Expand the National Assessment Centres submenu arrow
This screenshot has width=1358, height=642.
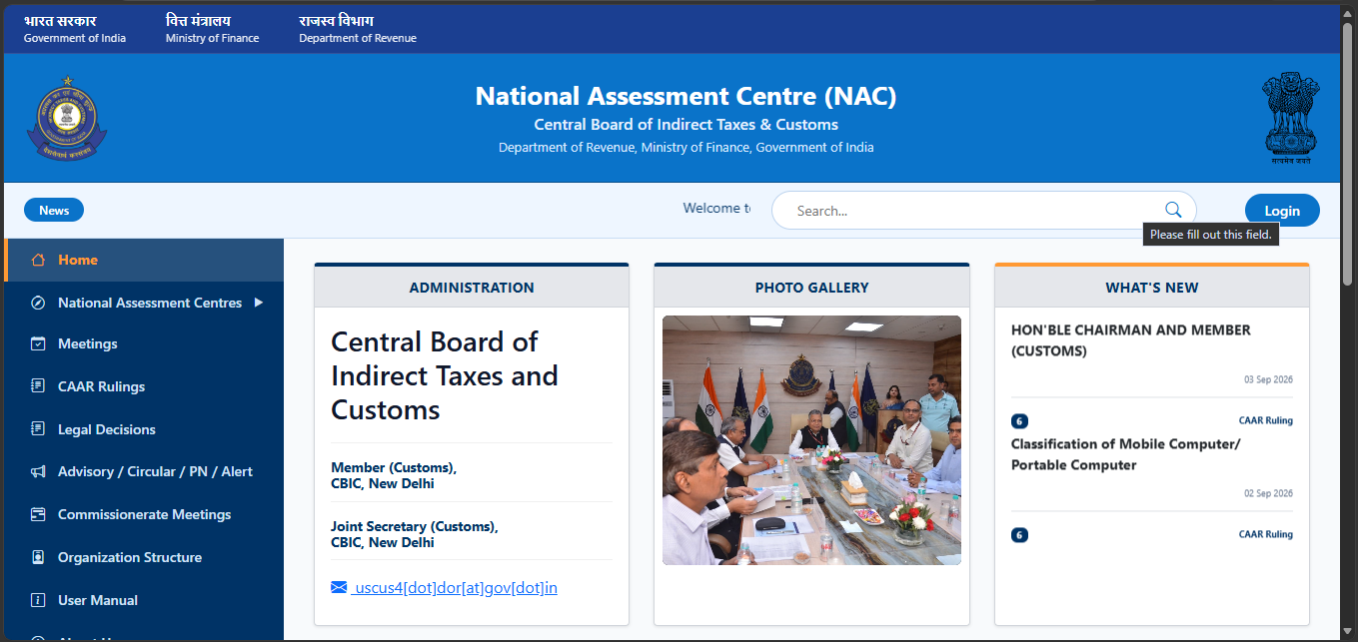259,302
